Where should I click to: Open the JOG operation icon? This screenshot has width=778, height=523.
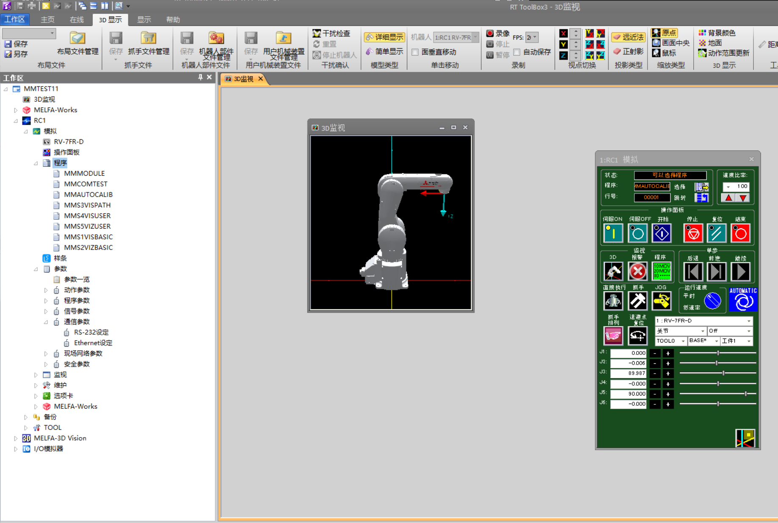[x=661, y=301]
